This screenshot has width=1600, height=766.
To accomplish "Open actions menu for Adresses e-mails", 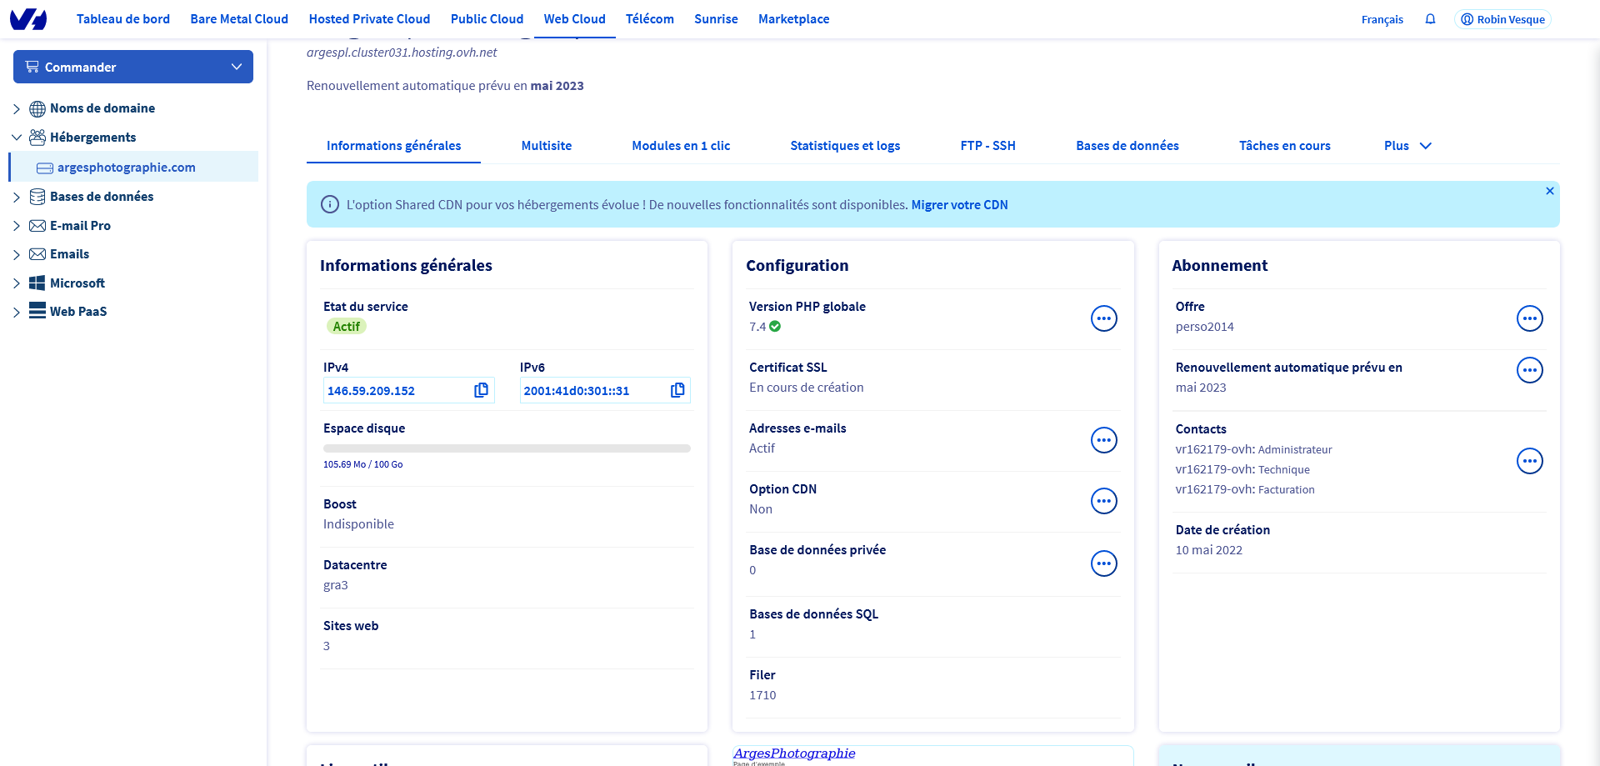I will pos(1103,440).
